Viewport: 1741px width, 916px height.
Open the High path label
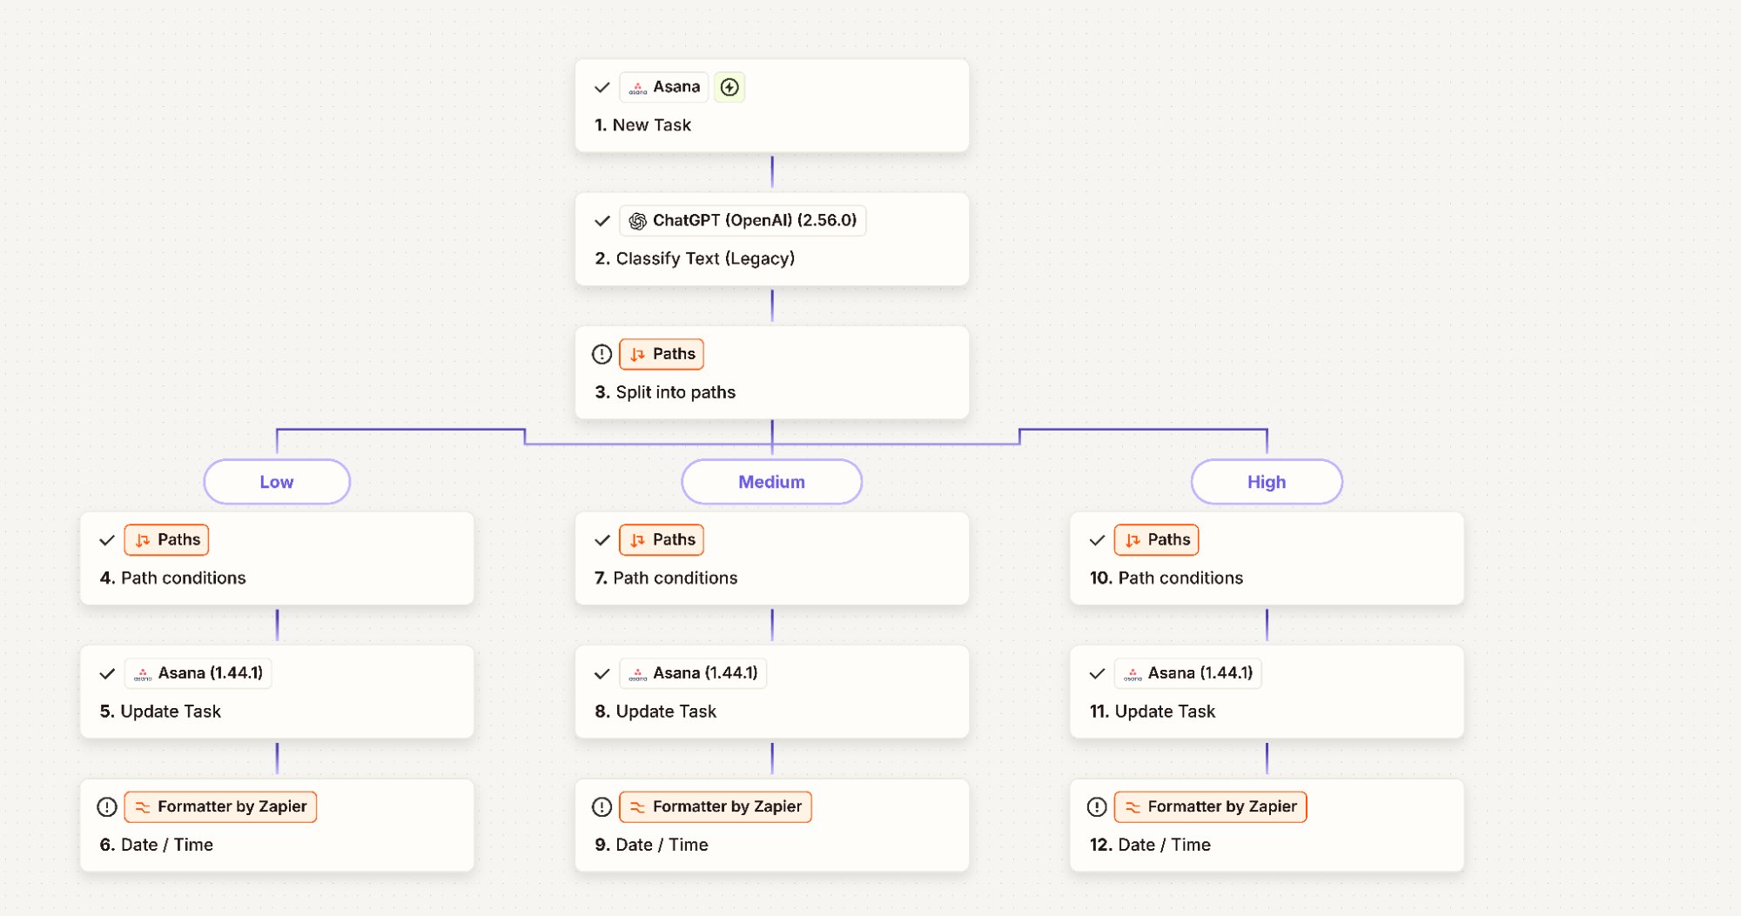coord(1266,481)
